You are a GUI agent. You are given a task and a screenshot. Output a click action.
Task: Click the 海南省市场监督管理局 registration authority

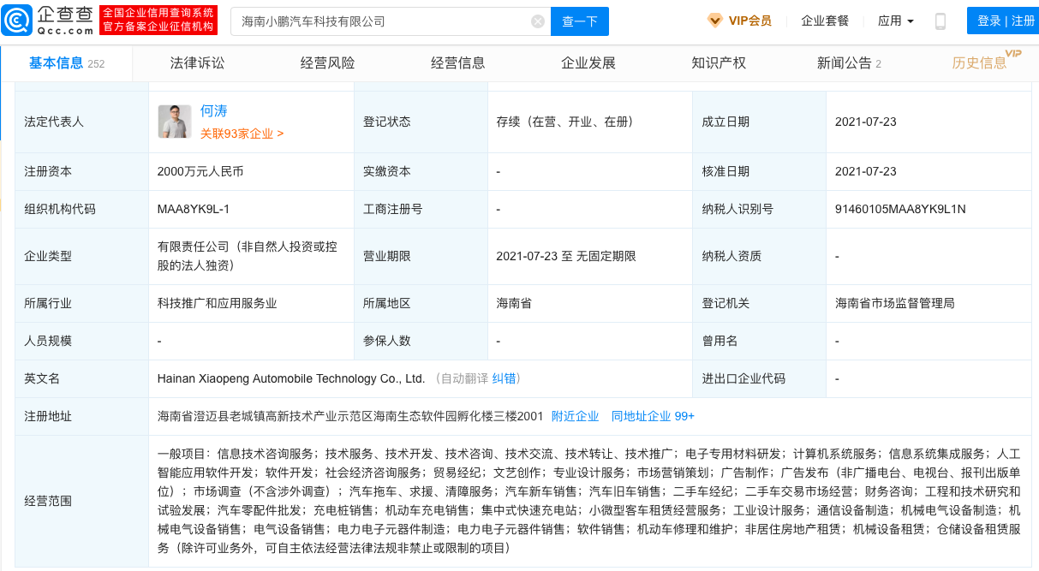click(x=895, y=303)
